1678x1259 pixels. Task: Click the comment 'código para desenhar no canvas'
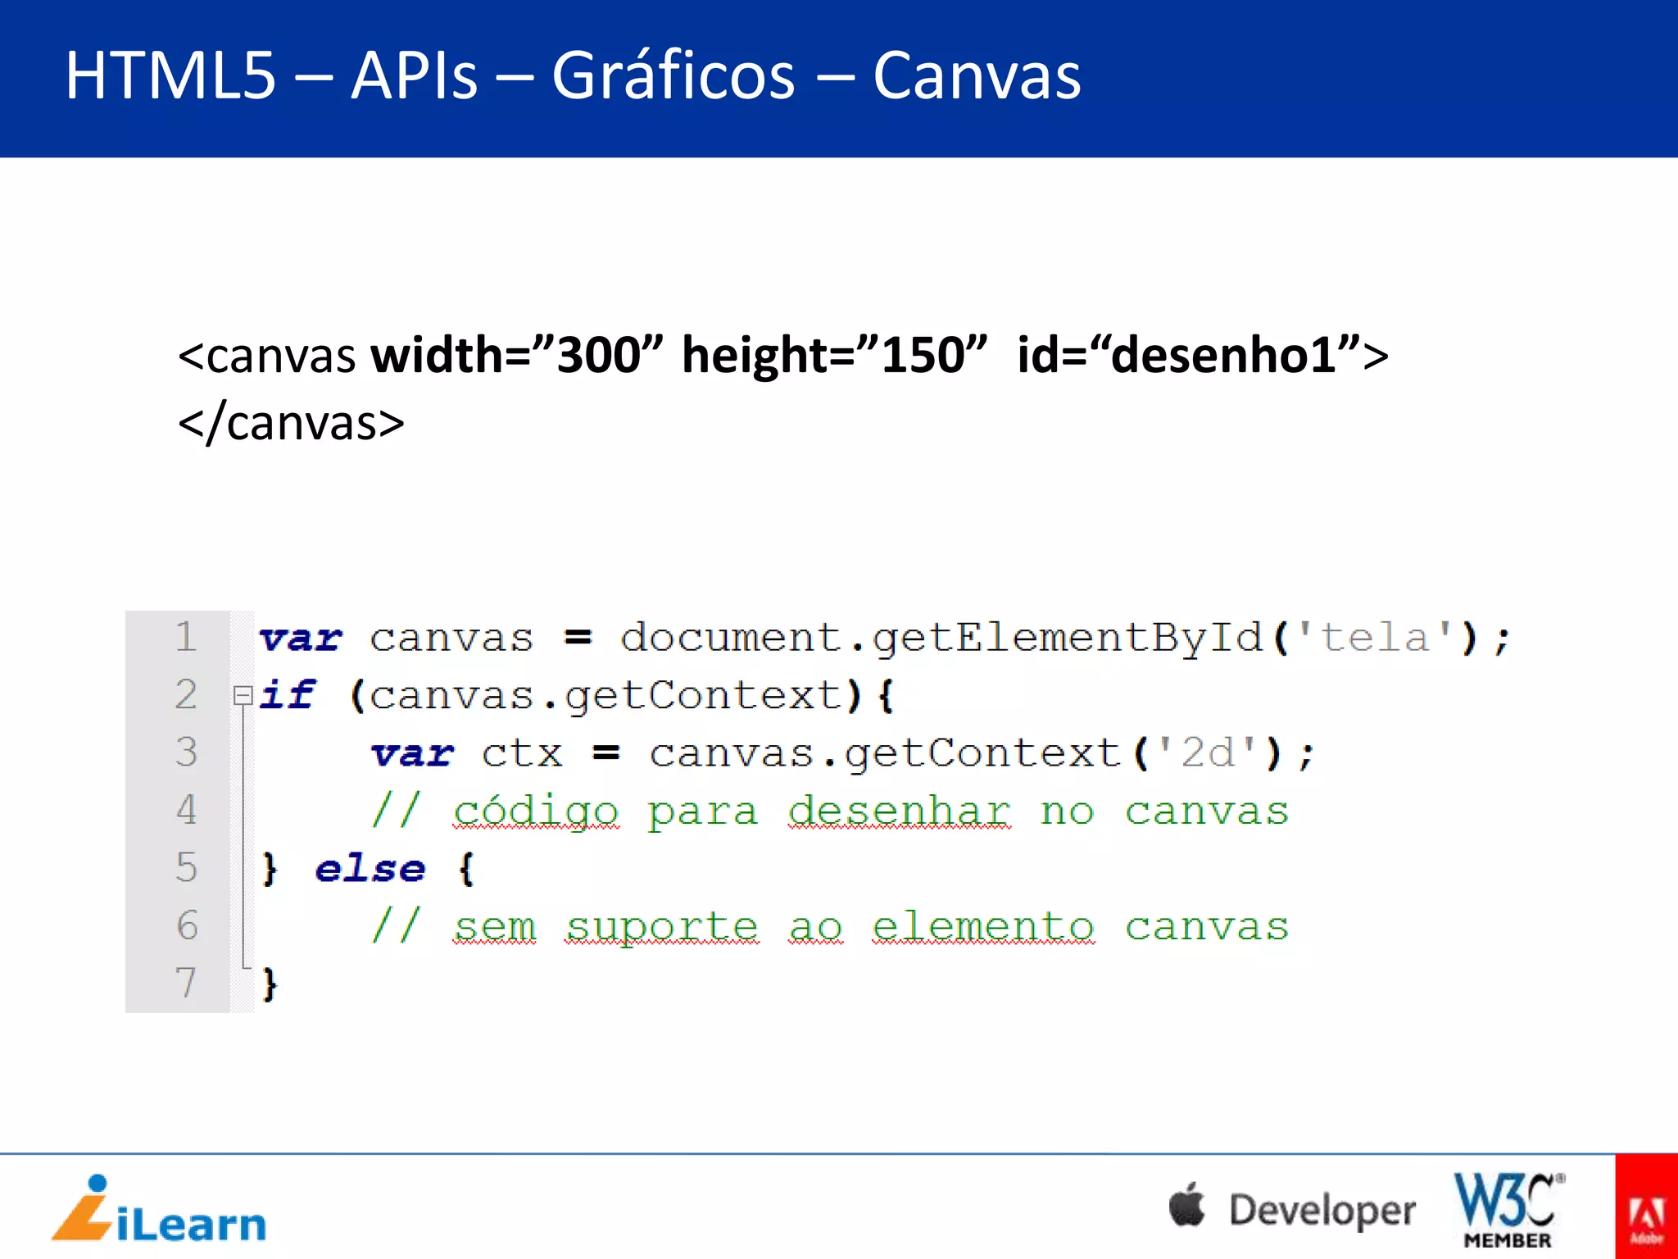click(830, 811)
